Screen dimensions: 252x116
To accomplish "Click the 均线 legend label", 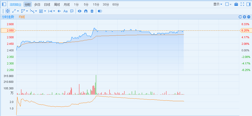I will coord(22,17).
